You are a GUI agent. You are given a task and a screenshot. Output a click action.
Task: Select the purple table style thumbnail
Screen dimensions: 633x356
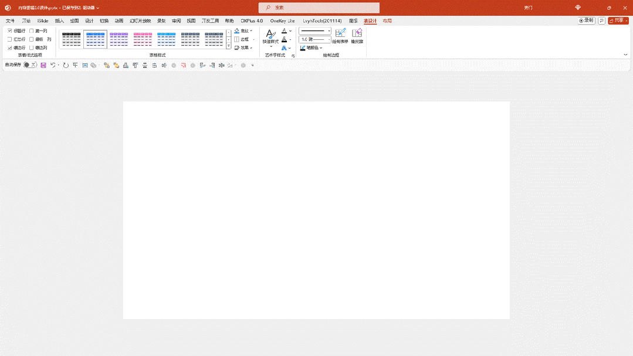coord(119,39)
